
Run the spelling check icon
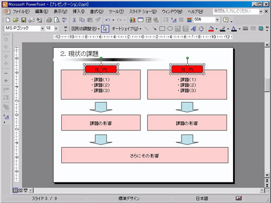point(64,20)
